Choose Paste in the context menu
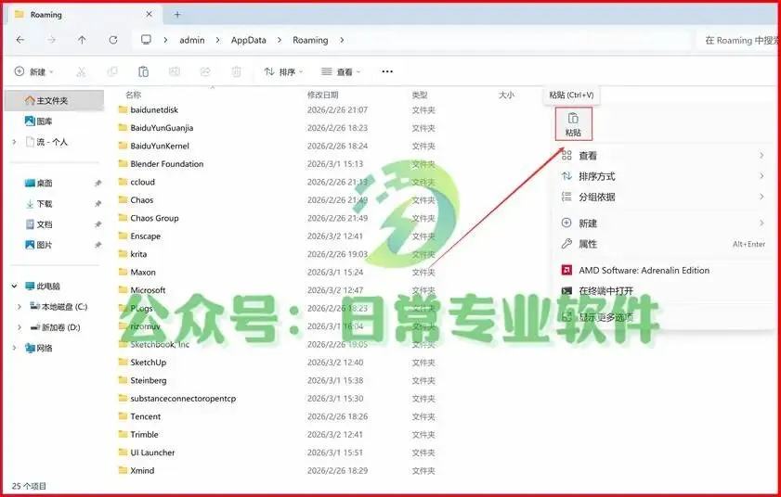Screen dimensions: 781x497 (x=573, y=124)
